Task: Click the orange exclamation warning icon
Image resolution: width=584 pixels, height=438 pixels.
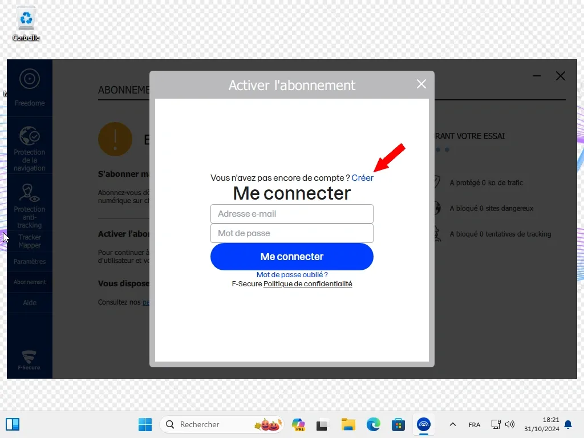Action: pos(115,139)
